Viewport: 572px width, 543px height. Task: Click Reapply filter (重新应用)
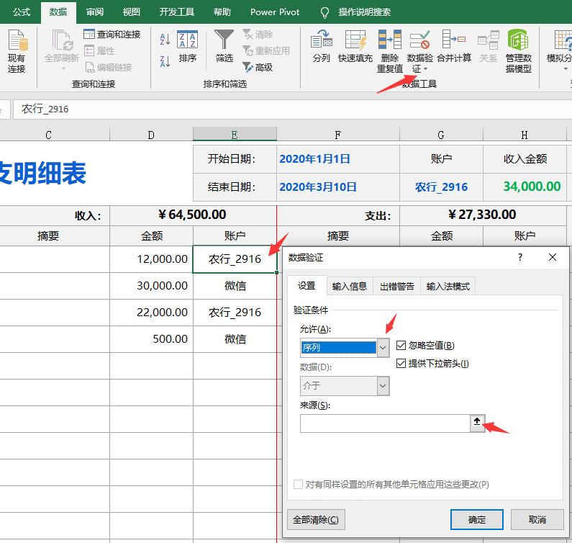[266, 50]
